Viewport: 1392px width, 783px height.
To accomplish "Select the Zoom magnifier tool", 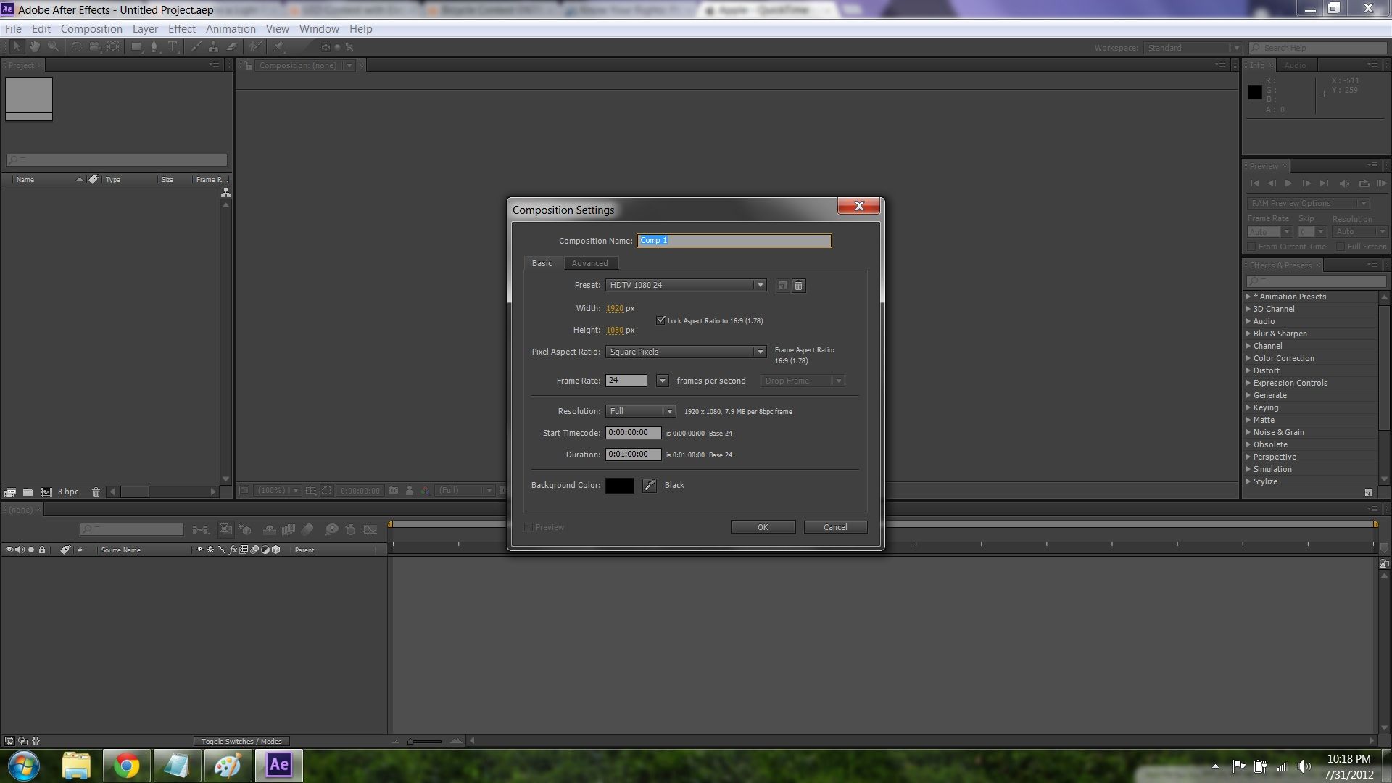I will pyautogui.click(x=53, y=46).
